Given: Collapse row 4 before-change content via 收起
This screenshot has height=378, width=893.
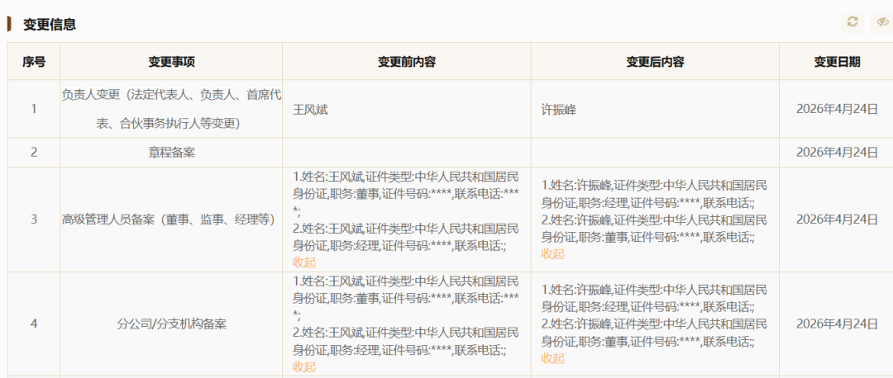Looking at the screenshot, I should tap(304, 366).
